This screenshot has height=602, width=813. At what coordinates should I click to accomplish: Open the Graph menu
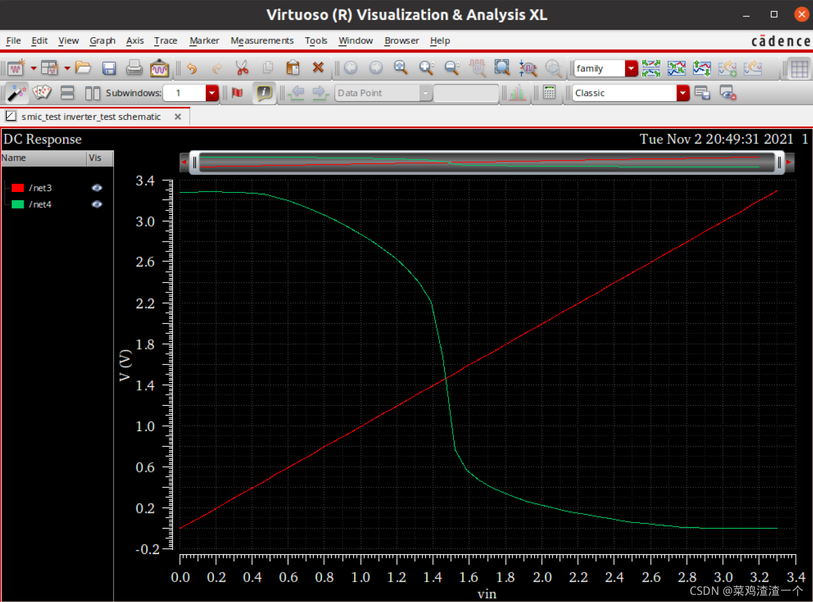(x=102, y=41)
